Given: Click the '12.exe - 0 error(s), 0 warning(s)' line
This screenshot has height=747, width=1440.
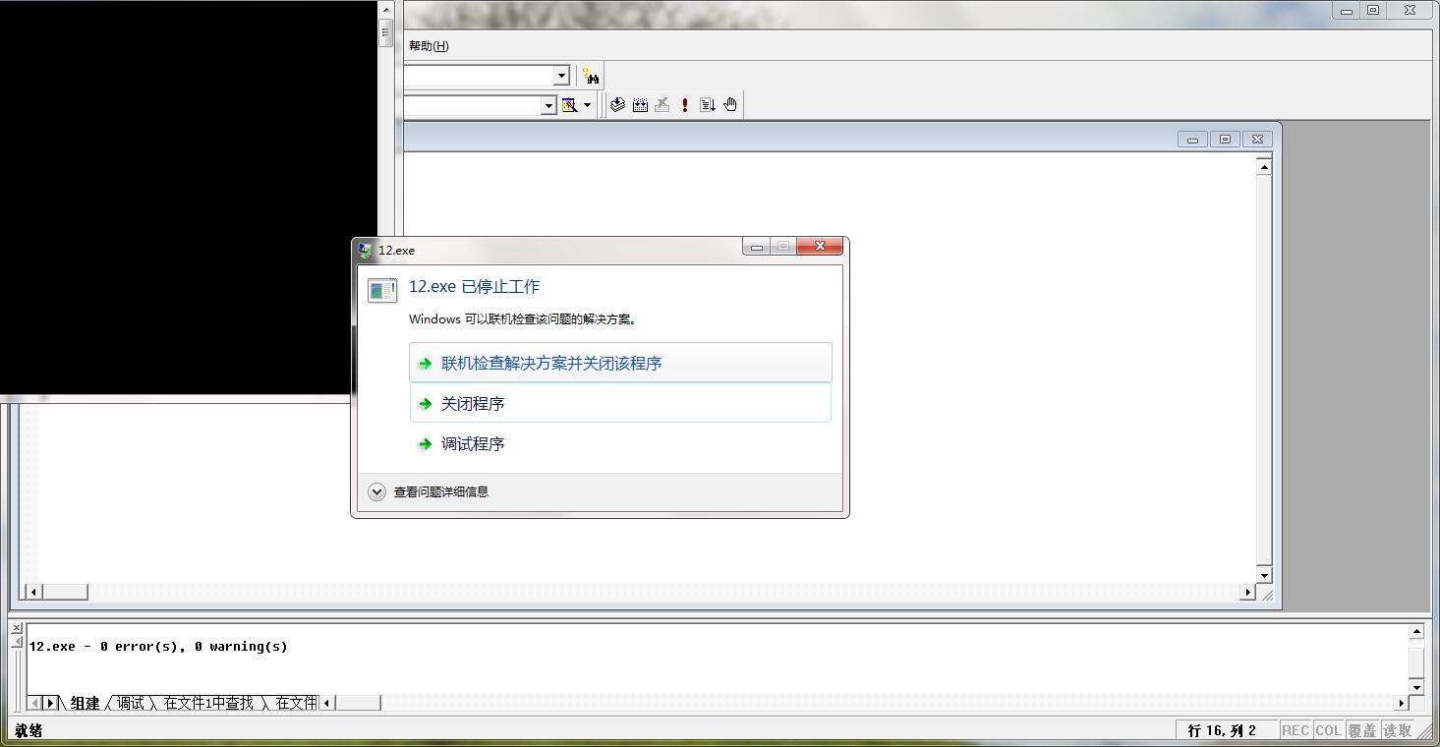Looking at the screenshot, I should [158, 647].
